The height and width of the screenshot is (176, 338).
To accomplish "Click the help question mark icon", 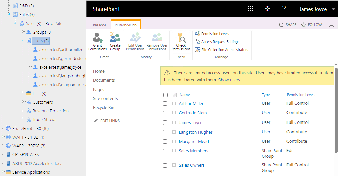I will [284, 9].
